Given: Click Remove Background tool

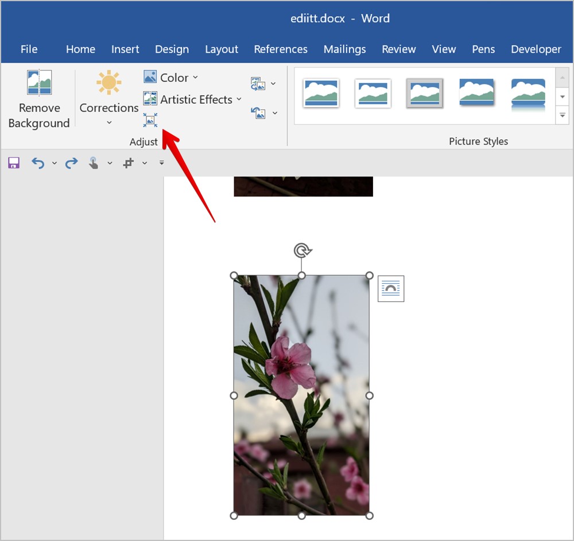Looking at the screenshot, I should [39, 100].
